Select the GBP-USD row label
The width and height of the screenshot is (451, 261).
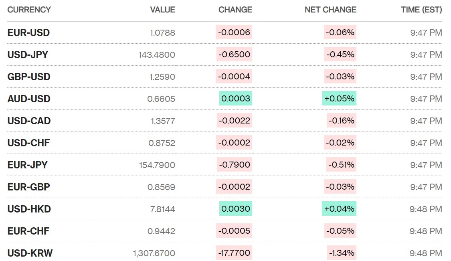29,77
